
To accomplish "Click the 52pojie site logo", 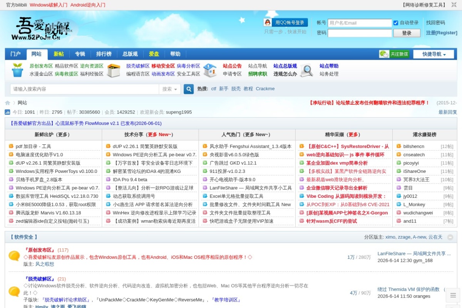I will [42, 29].
